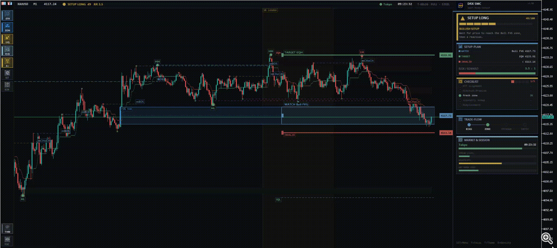Open the SET settings sidebar button

point(7,75)
